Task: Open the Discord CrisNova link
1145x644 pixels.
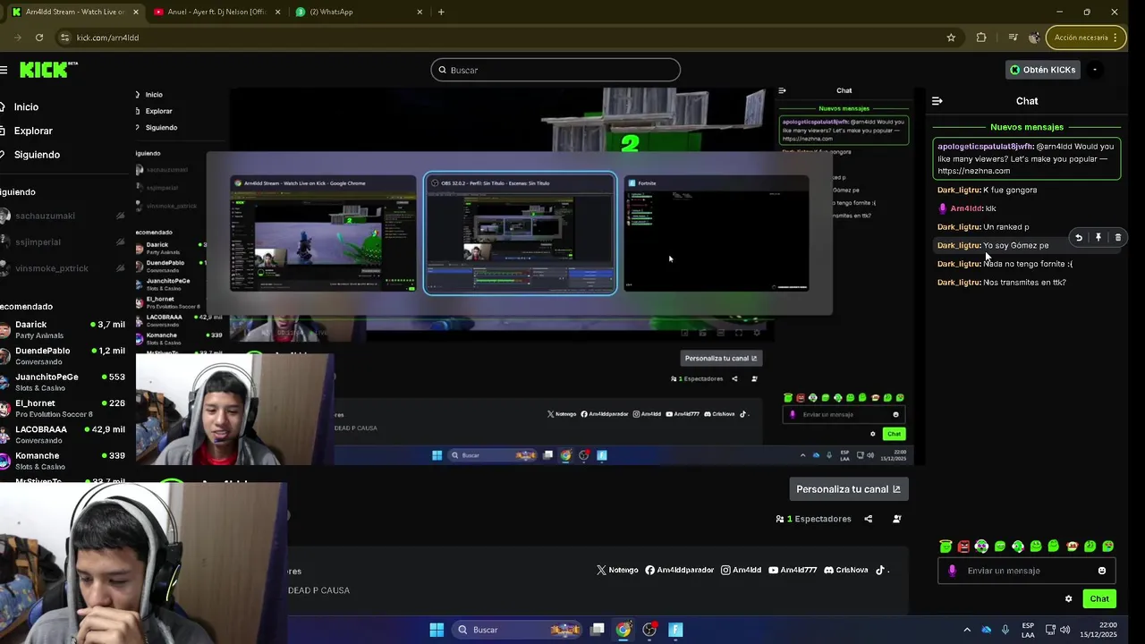Action: tap(846, 570)
